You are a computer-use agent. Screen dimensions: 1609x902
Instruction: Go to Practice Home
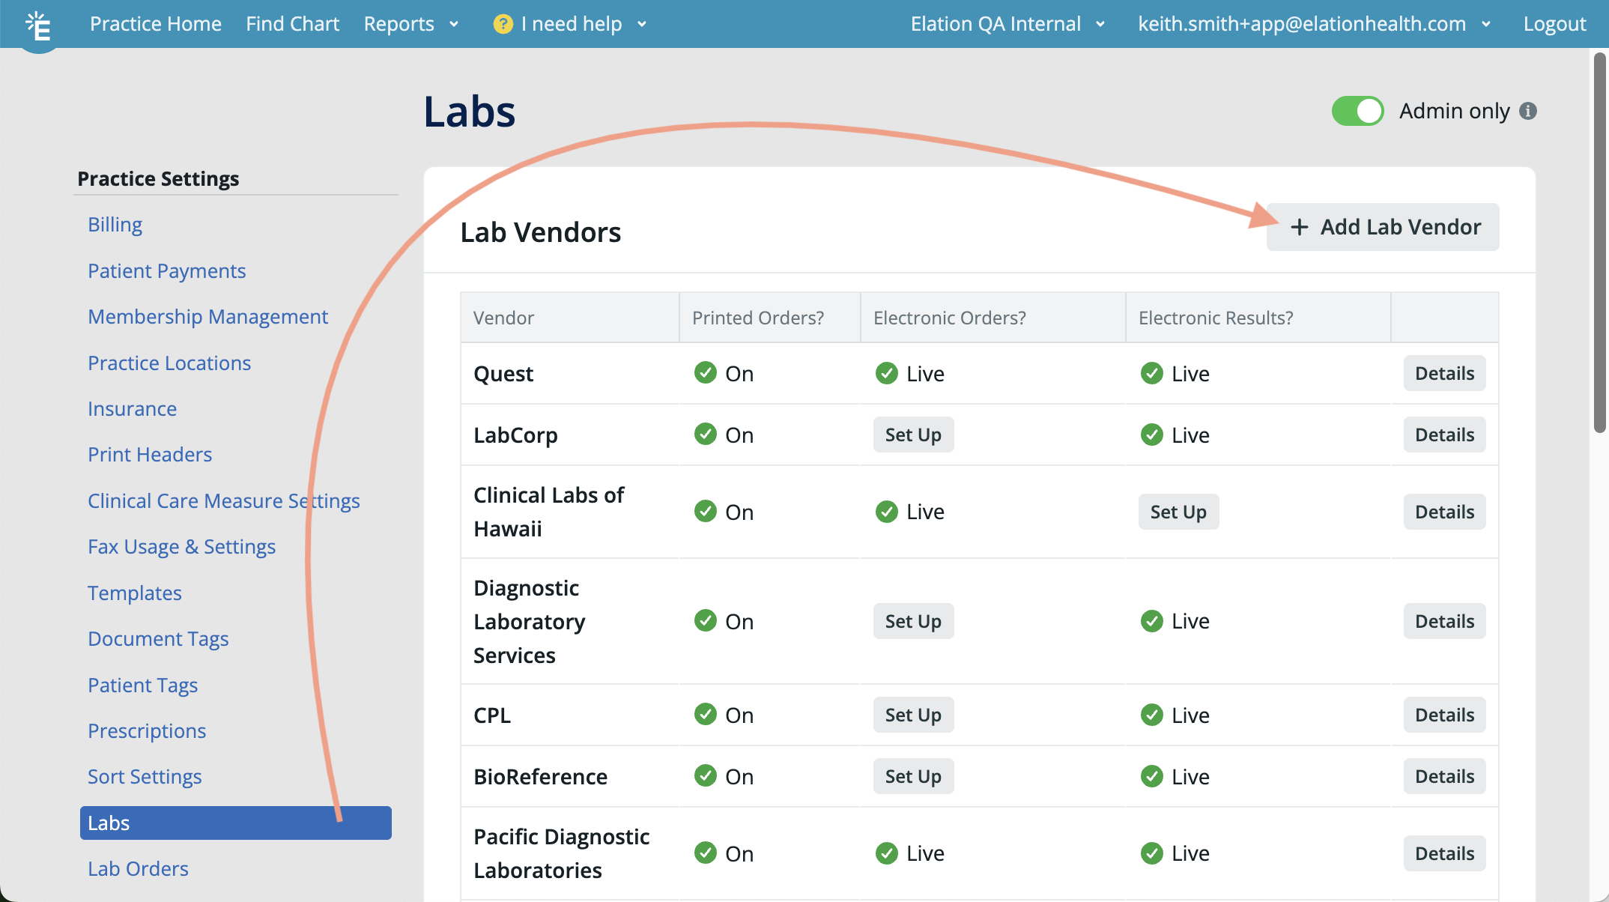tap(156, 24)
